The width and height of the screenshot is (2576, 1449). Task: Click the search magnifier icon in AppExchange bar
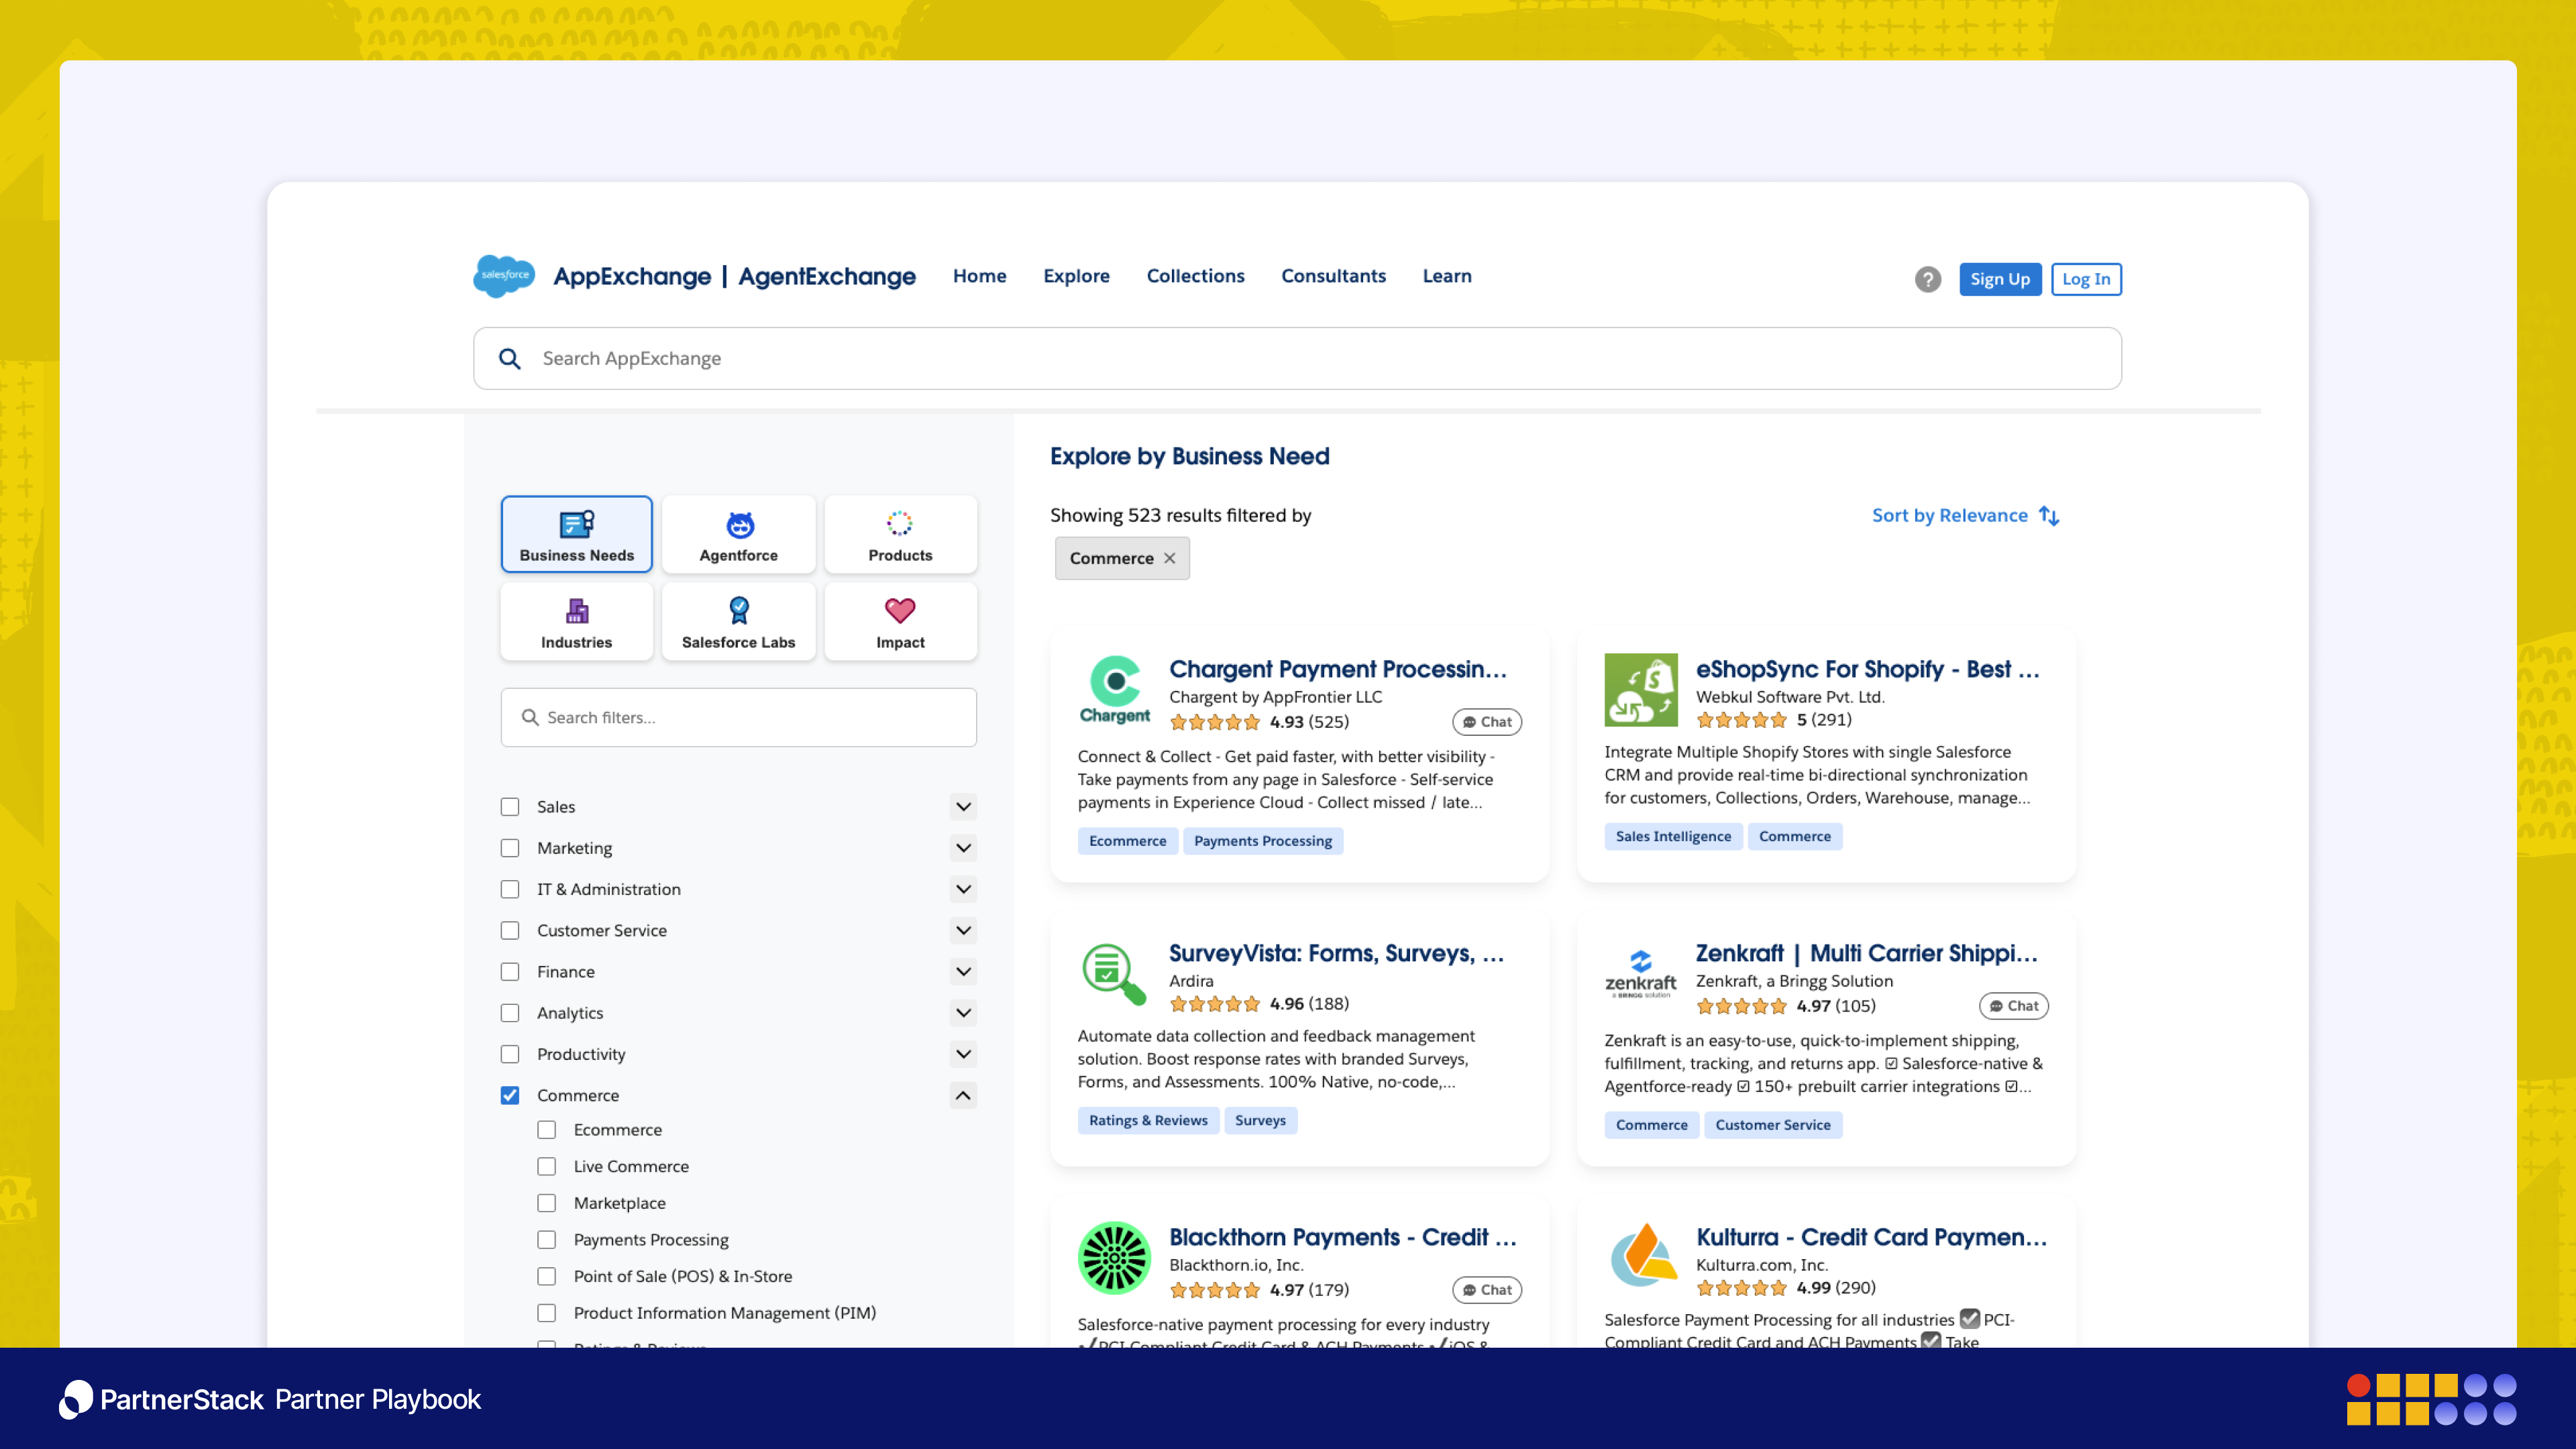pyautogui.click(x=510, y=359)
